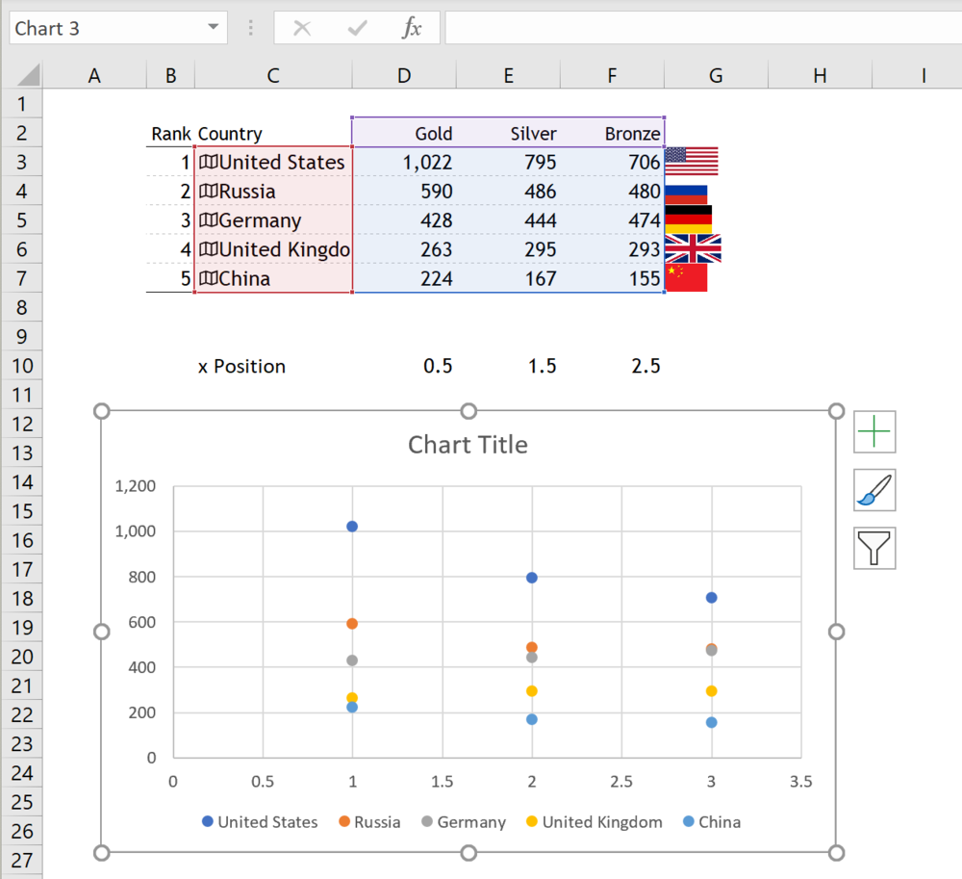Click the China flag image

(687, 277)
